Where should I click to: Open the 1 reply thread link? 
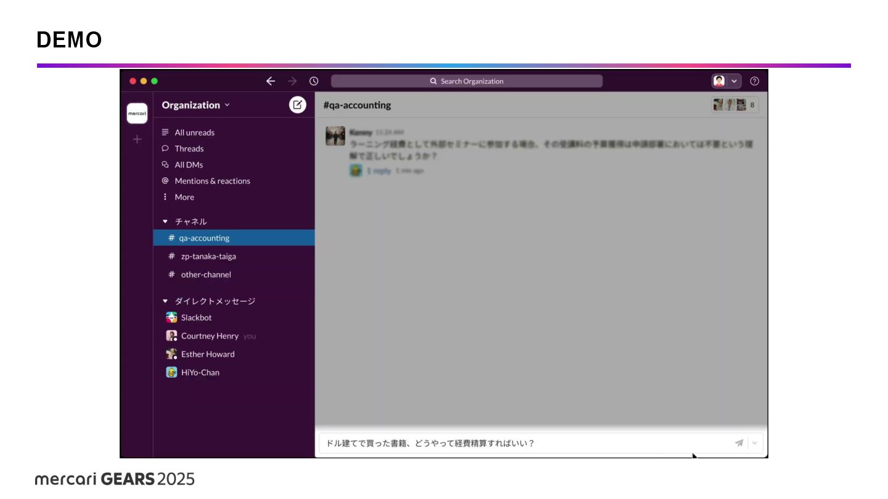(x=379, y=171)
